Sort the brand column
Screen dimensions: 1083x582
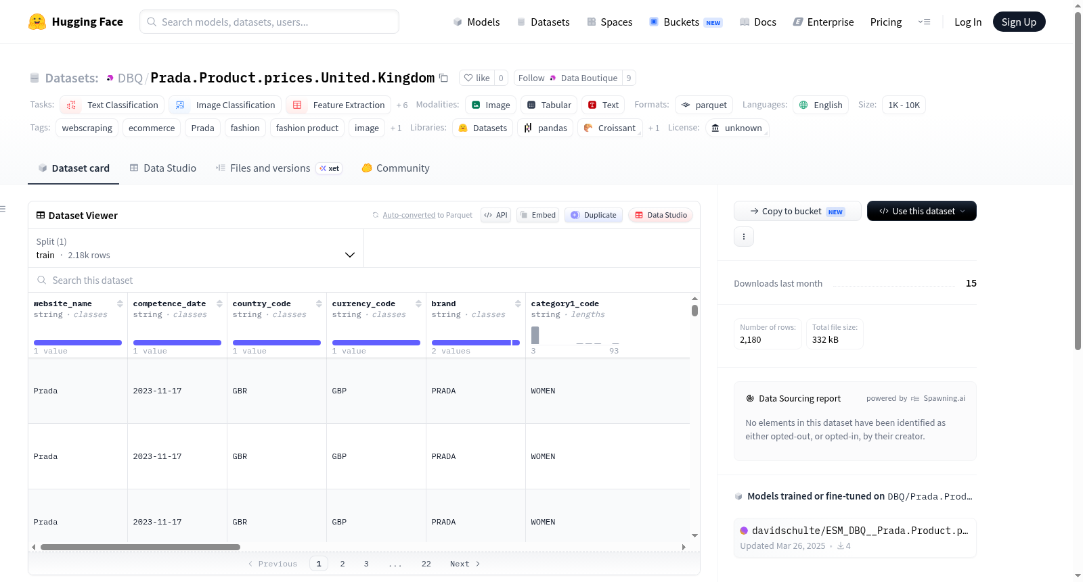[518, 304]
